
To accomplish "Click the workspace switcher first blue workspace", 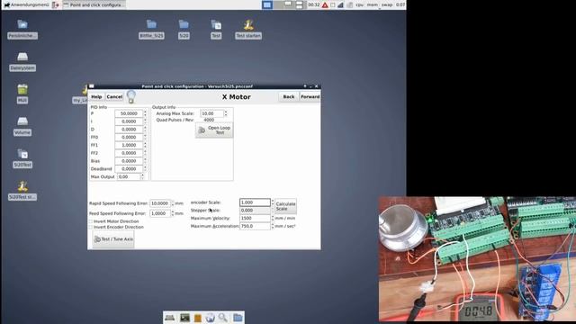I will (267, 4).
